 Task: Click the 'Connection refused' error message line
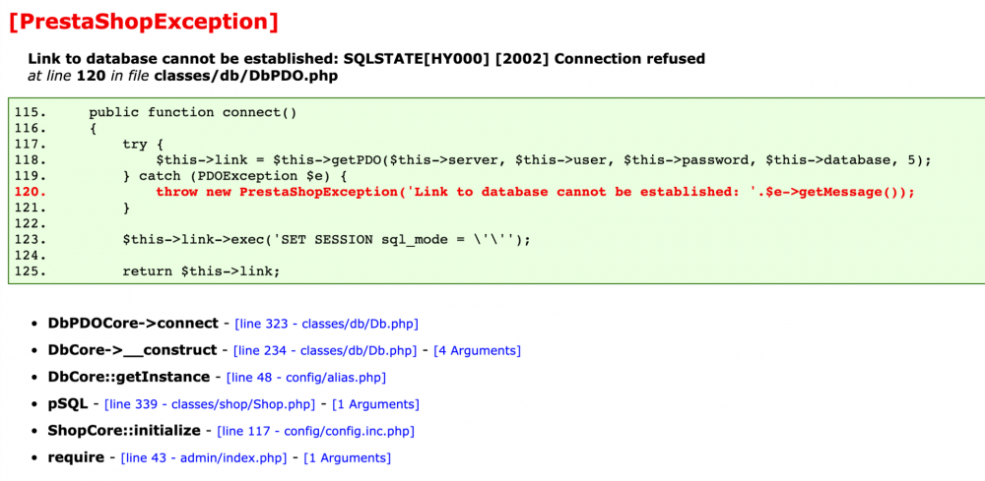(366, 59)
